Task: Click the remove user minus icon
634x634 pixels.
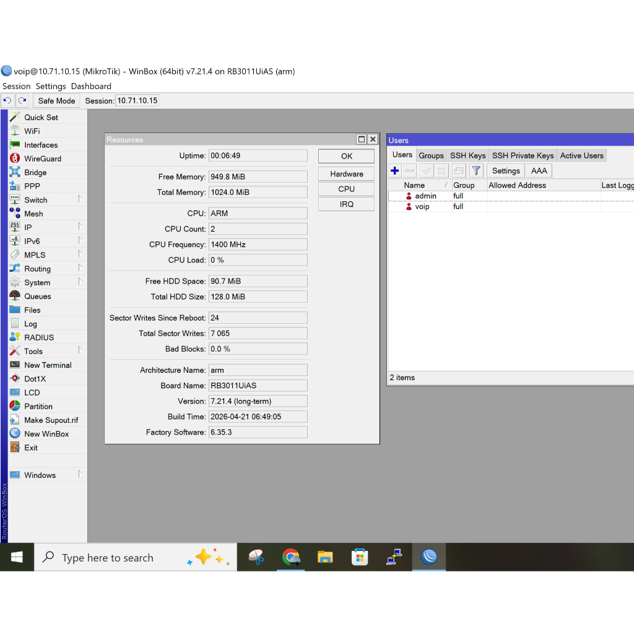Action: tap(410, 171)
